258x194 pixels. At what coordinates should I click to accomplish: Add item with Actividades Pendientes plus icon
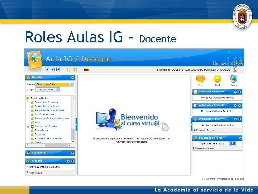click(240, 92)
